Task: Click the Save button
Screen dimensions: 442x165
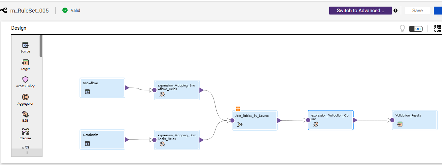Action: [x=417, y=11]
